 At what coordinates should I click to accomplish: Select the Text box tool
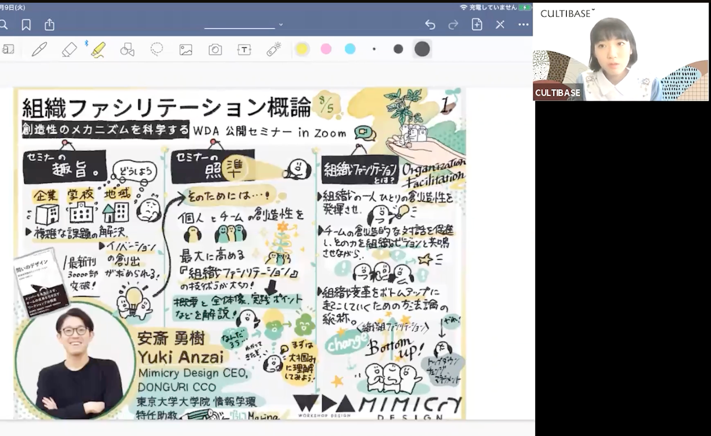coord(244,49)
